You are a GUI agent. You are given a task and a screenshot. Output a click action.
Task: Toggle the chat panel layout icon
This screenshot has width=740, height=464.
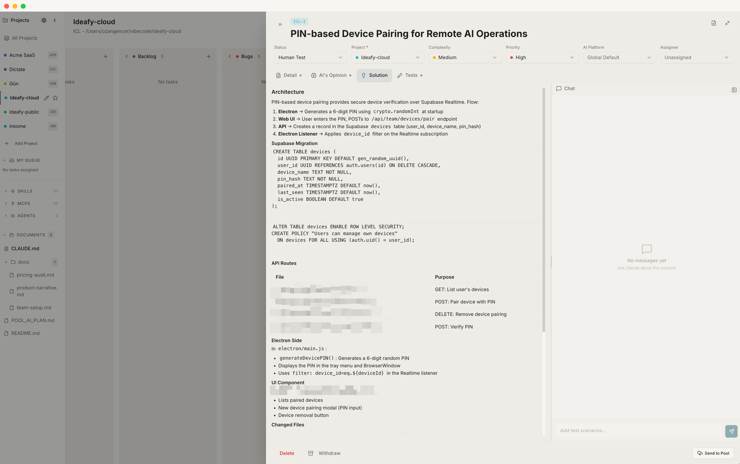coord(734,90)
